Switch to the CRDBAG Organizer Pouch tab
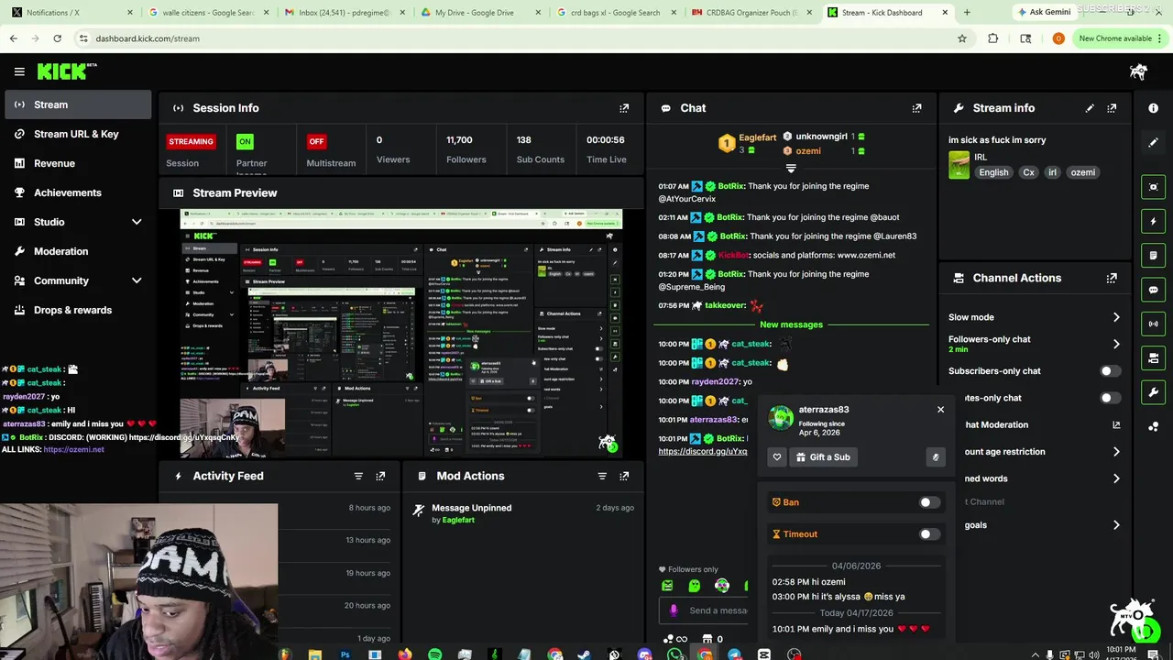1173x660 pixels. click(751, 13)
